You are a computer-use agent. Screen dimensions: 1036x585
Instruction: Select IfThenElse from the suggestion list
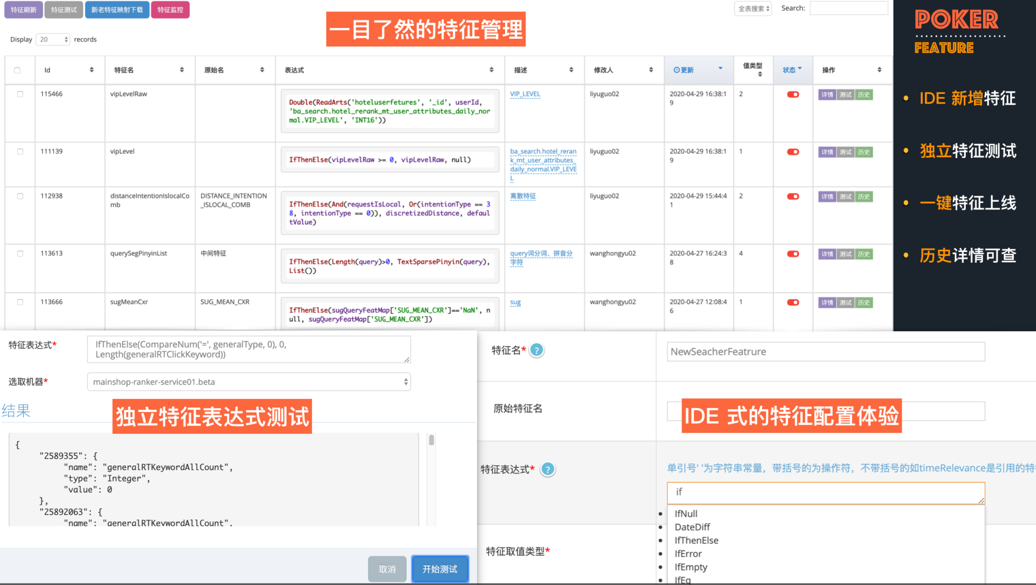point(696,540)
